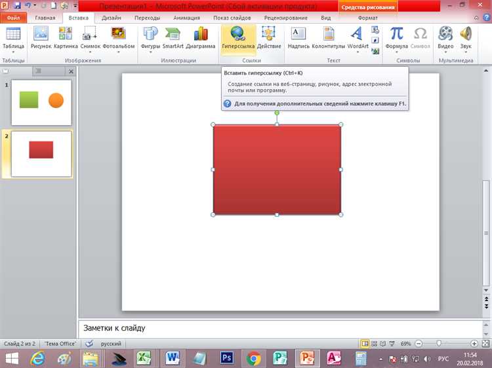Open the Рецензирование tab
This screenshot has width=492, height=368.
[x=286, y=18]
